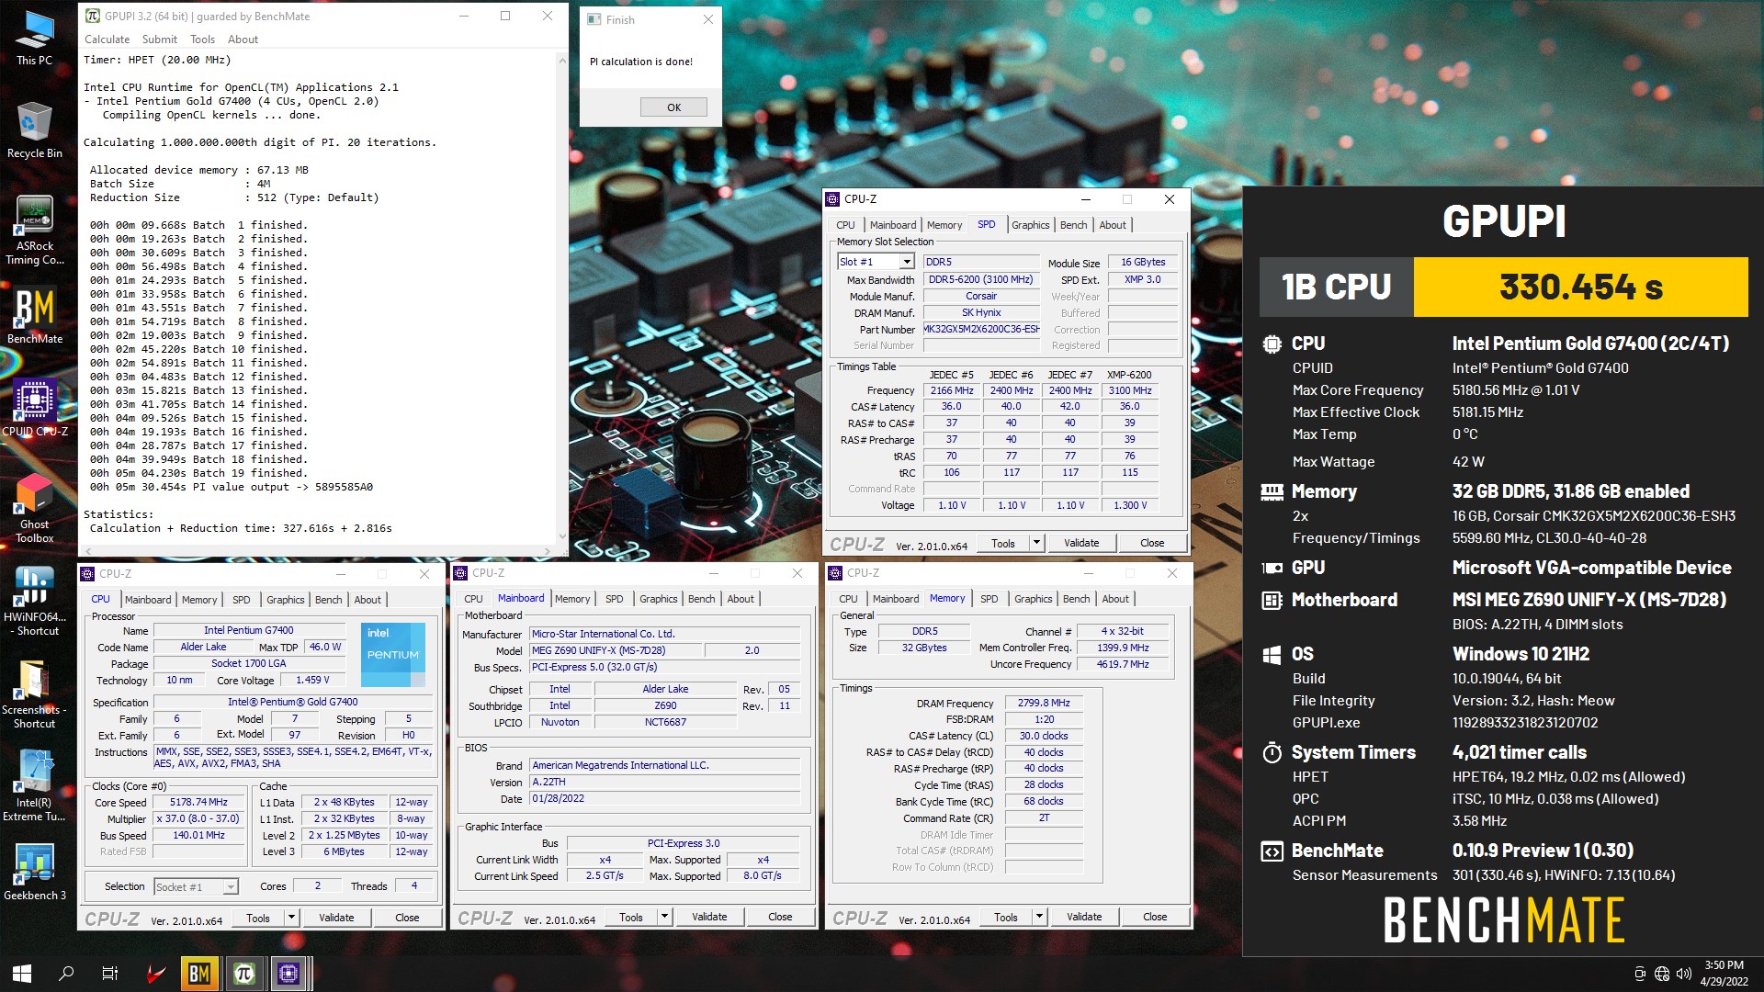The width and height of the screenshot is (1764, 992).
Task: Click Validate in the Mainboard window
Action: click(709, 917)
